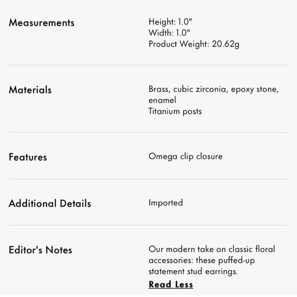This screenshot has width=297, height=297.
Task: Select the Editor's Notes heading
Action: point(41,250)
